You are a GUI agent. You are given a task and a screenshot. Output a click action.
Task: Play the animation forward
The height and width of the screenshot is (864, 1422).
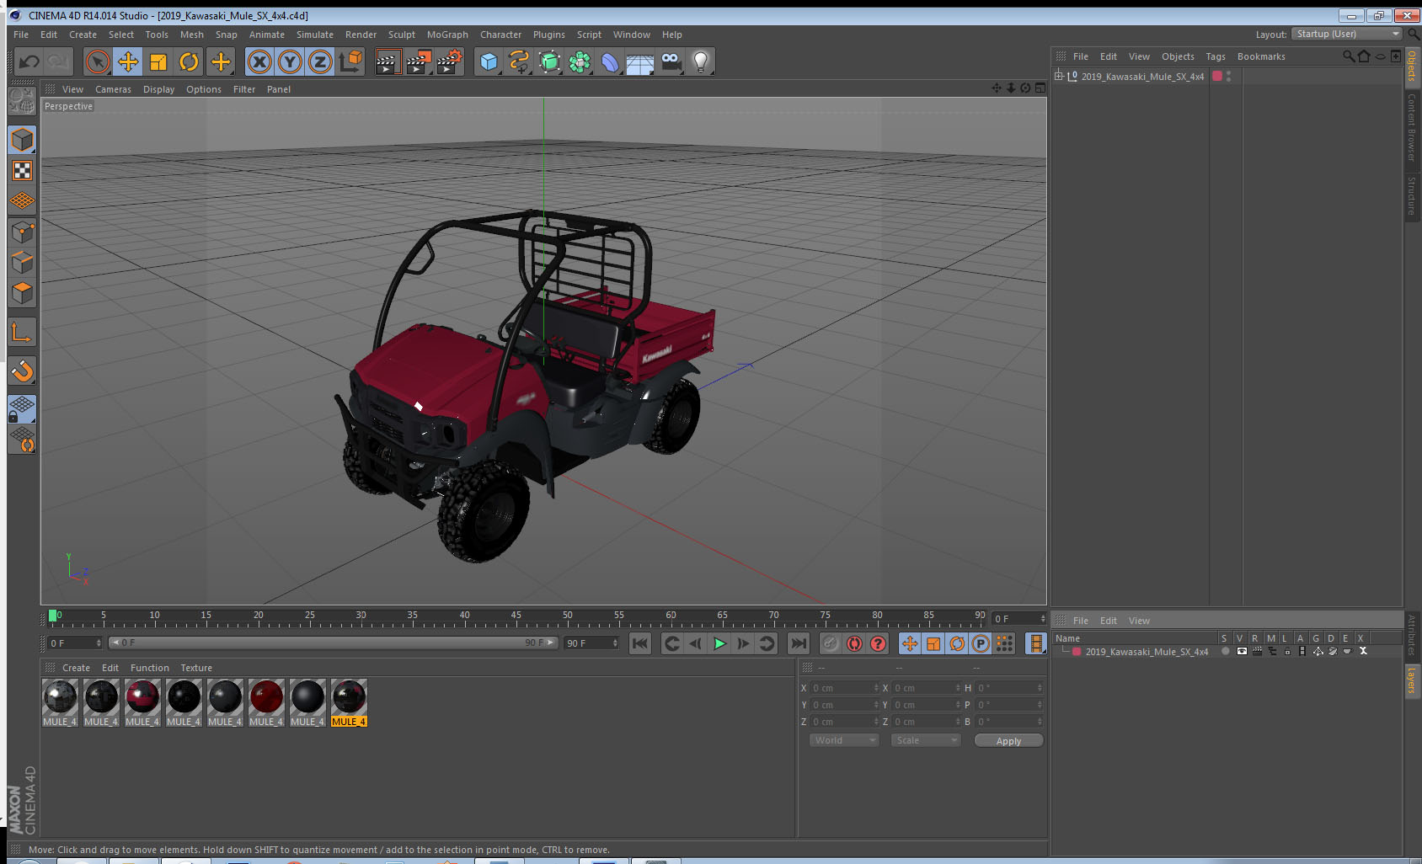point(719,643)
